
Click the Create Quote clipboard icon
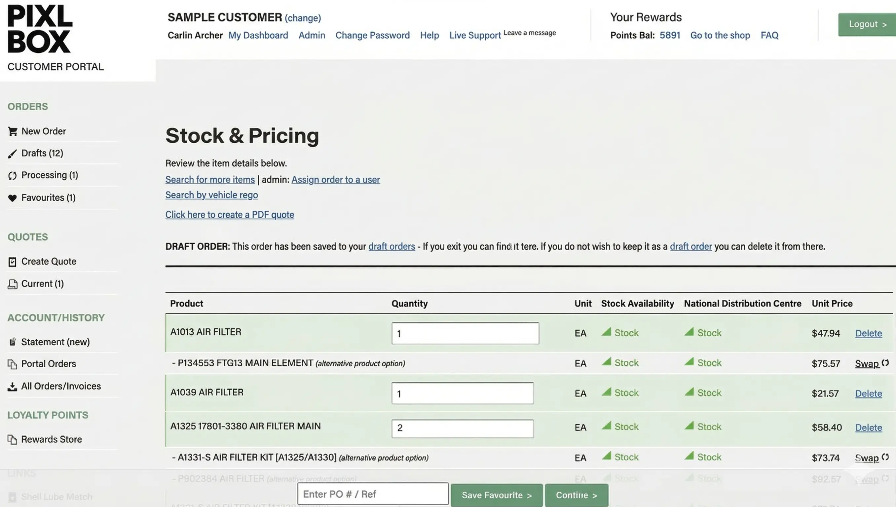point(12,262)
